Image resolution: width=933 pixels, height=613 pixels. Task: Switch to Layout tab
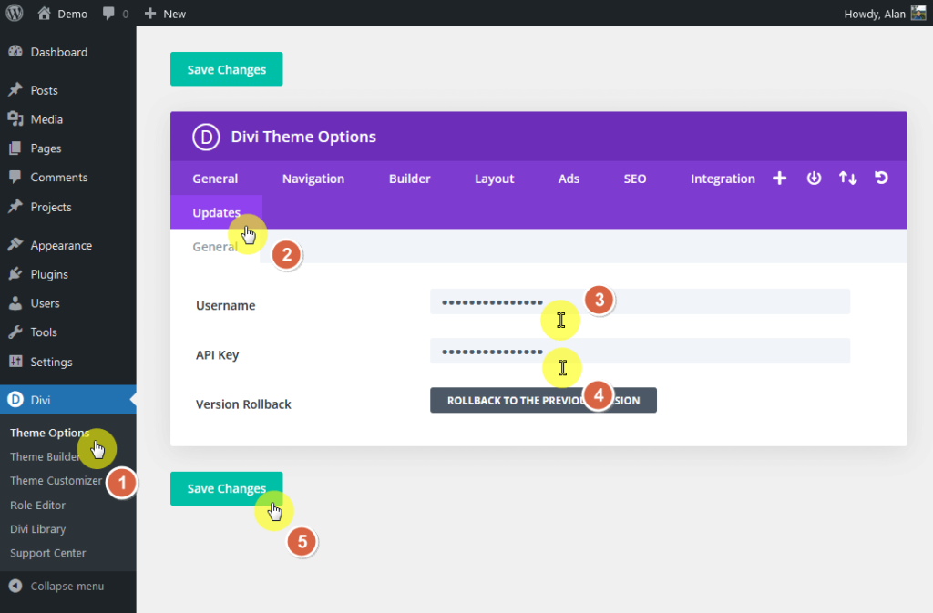pos(494,179)
